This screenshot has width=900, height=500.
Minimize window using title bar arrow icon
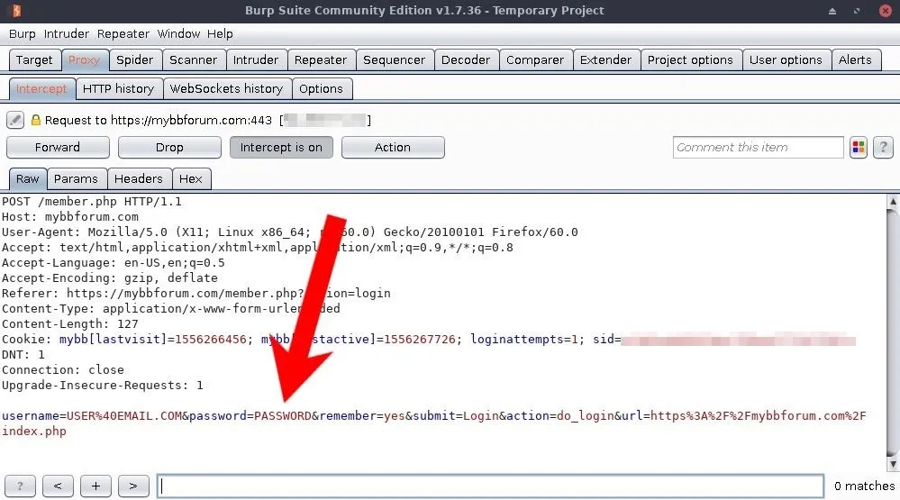(832, 11)
